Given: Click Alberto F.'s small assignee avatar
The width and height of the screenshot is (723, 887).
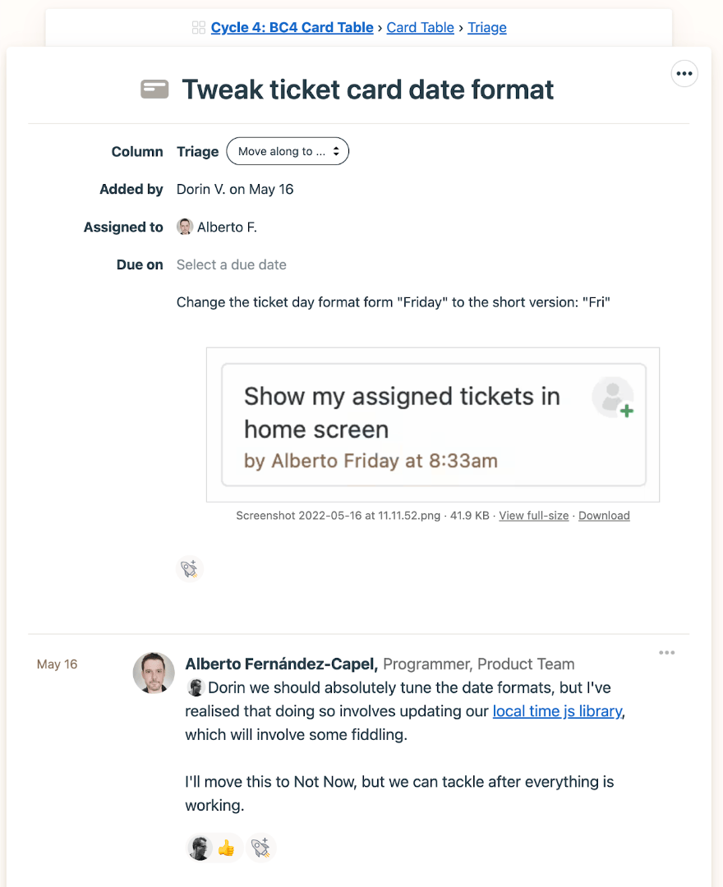Looking at the screenshot, I should (x=185, y=227).
